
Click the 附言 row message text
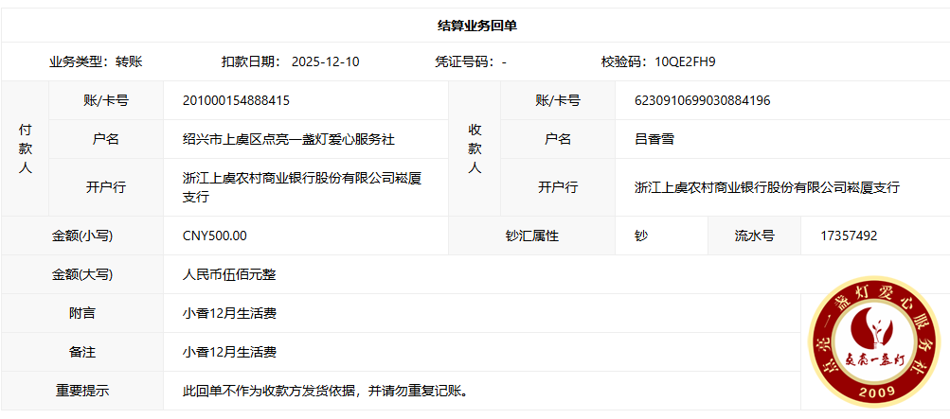tap(229, 313)
